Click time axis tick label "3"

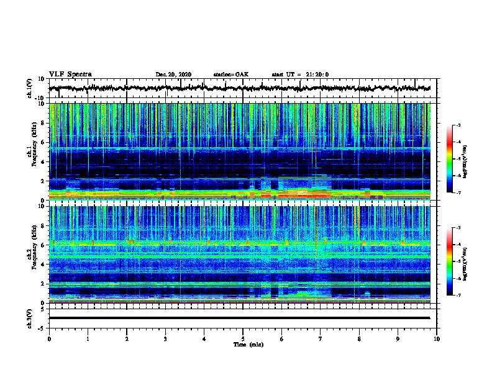(x=165, y=339)
